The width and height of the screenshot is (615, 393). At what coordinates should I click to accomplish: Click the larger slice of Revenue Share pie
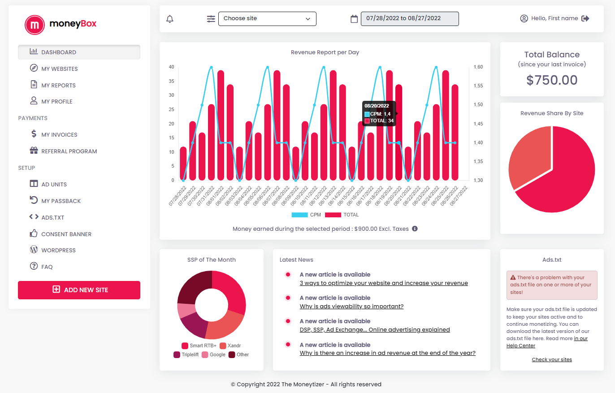pyautogui.click(x=560, y=179)
